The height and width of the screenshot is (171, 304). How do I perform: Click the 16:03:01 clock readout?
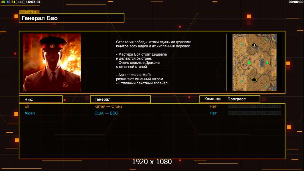pyautogui.click(x=33, y=2)
